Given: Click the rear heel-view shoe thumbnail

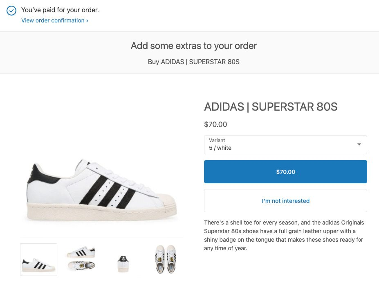Looking at the screenshot, I should (x=123, y=259).
